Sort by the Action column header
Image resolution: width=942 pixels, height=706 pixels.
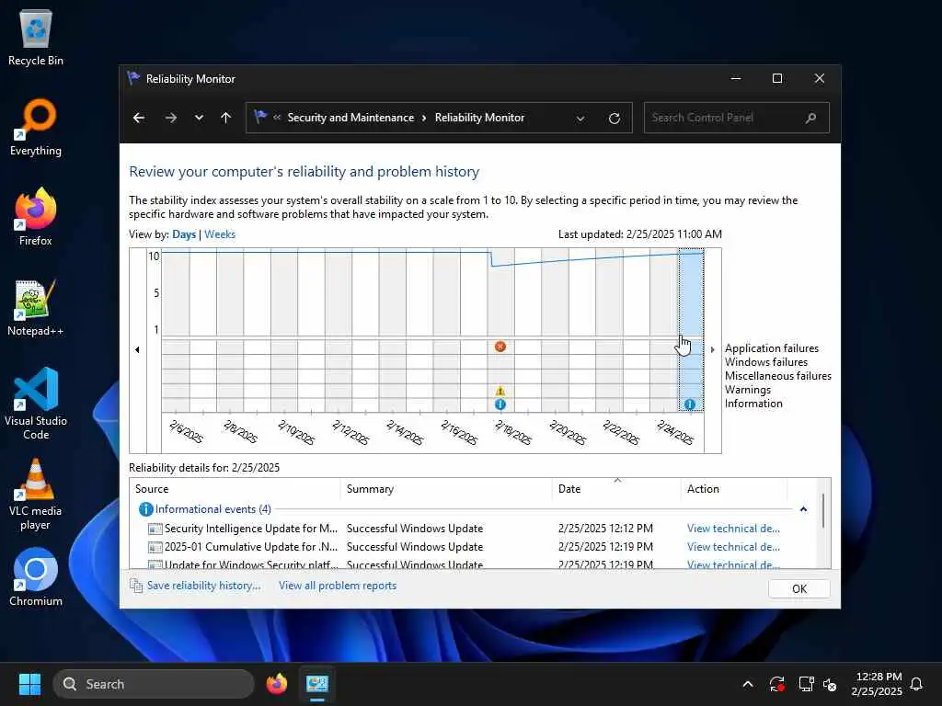[734, 489]
